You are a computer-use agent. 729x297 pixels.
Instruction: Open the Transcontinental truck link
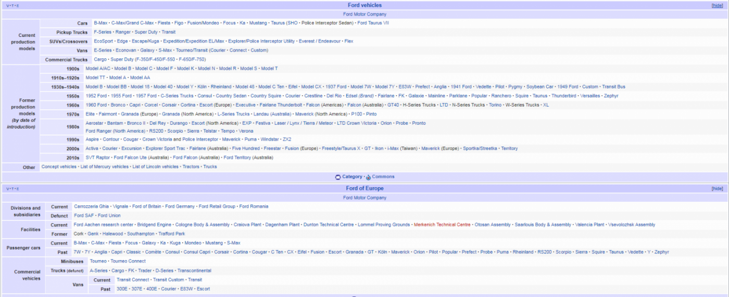click(194, 270)
